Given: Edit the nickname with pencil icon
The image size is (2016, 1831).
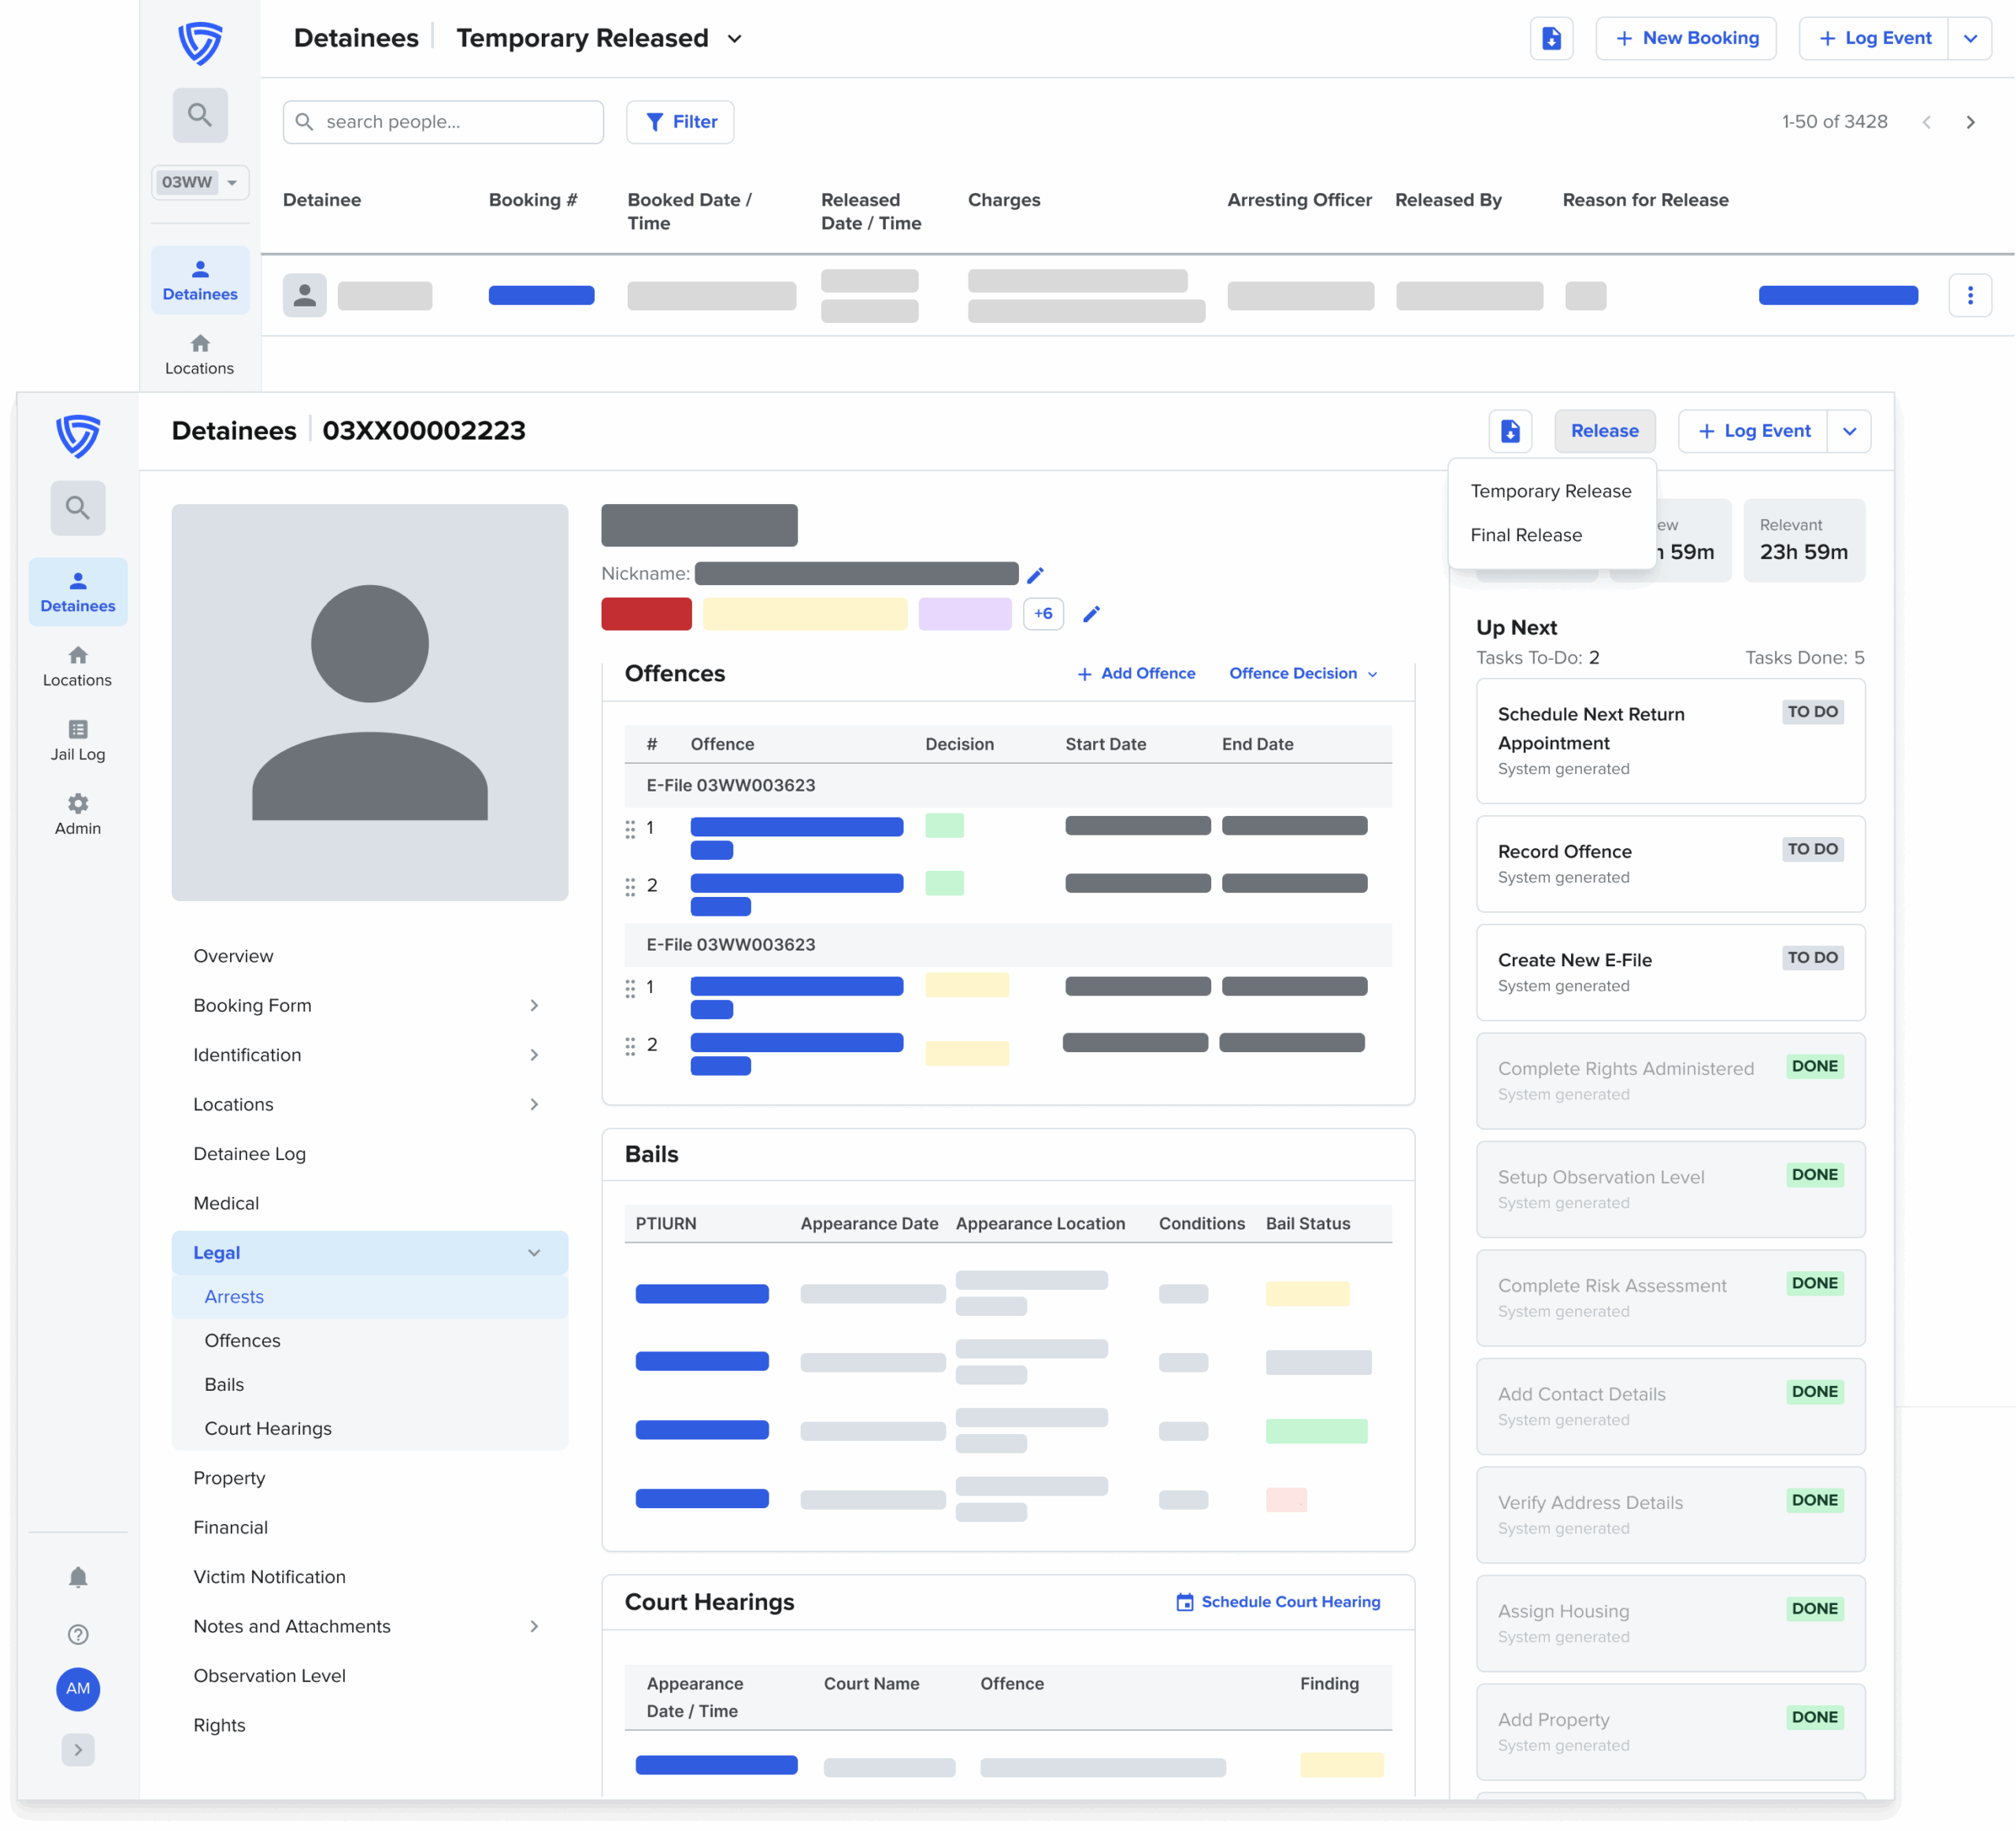Looking at the screenshot, I should 1035,574.
